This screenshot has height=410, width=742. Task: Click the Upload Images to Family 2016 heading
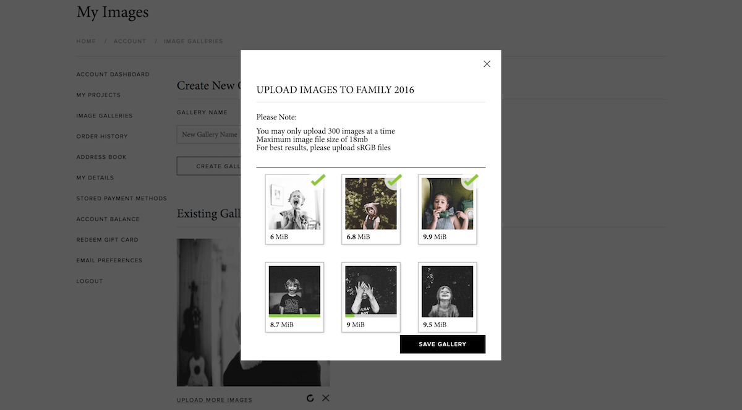[x=335, y=90]
